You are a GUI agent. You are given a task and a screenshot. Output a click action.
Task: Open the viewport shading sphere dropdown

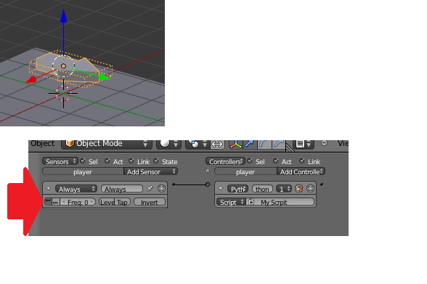click(x=168, y=144)
